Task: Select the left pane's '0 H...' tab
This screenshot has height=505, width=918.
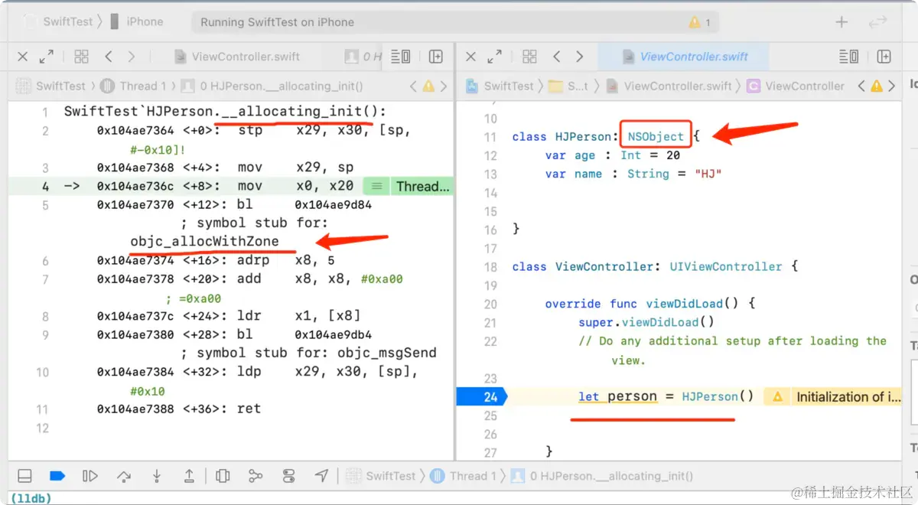Action: [363, 57]
